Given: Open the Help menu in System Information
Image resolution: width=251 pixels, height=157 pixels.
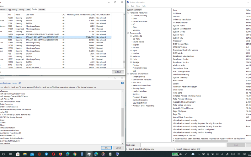Looking at the screenshot, I should point(144,6).
